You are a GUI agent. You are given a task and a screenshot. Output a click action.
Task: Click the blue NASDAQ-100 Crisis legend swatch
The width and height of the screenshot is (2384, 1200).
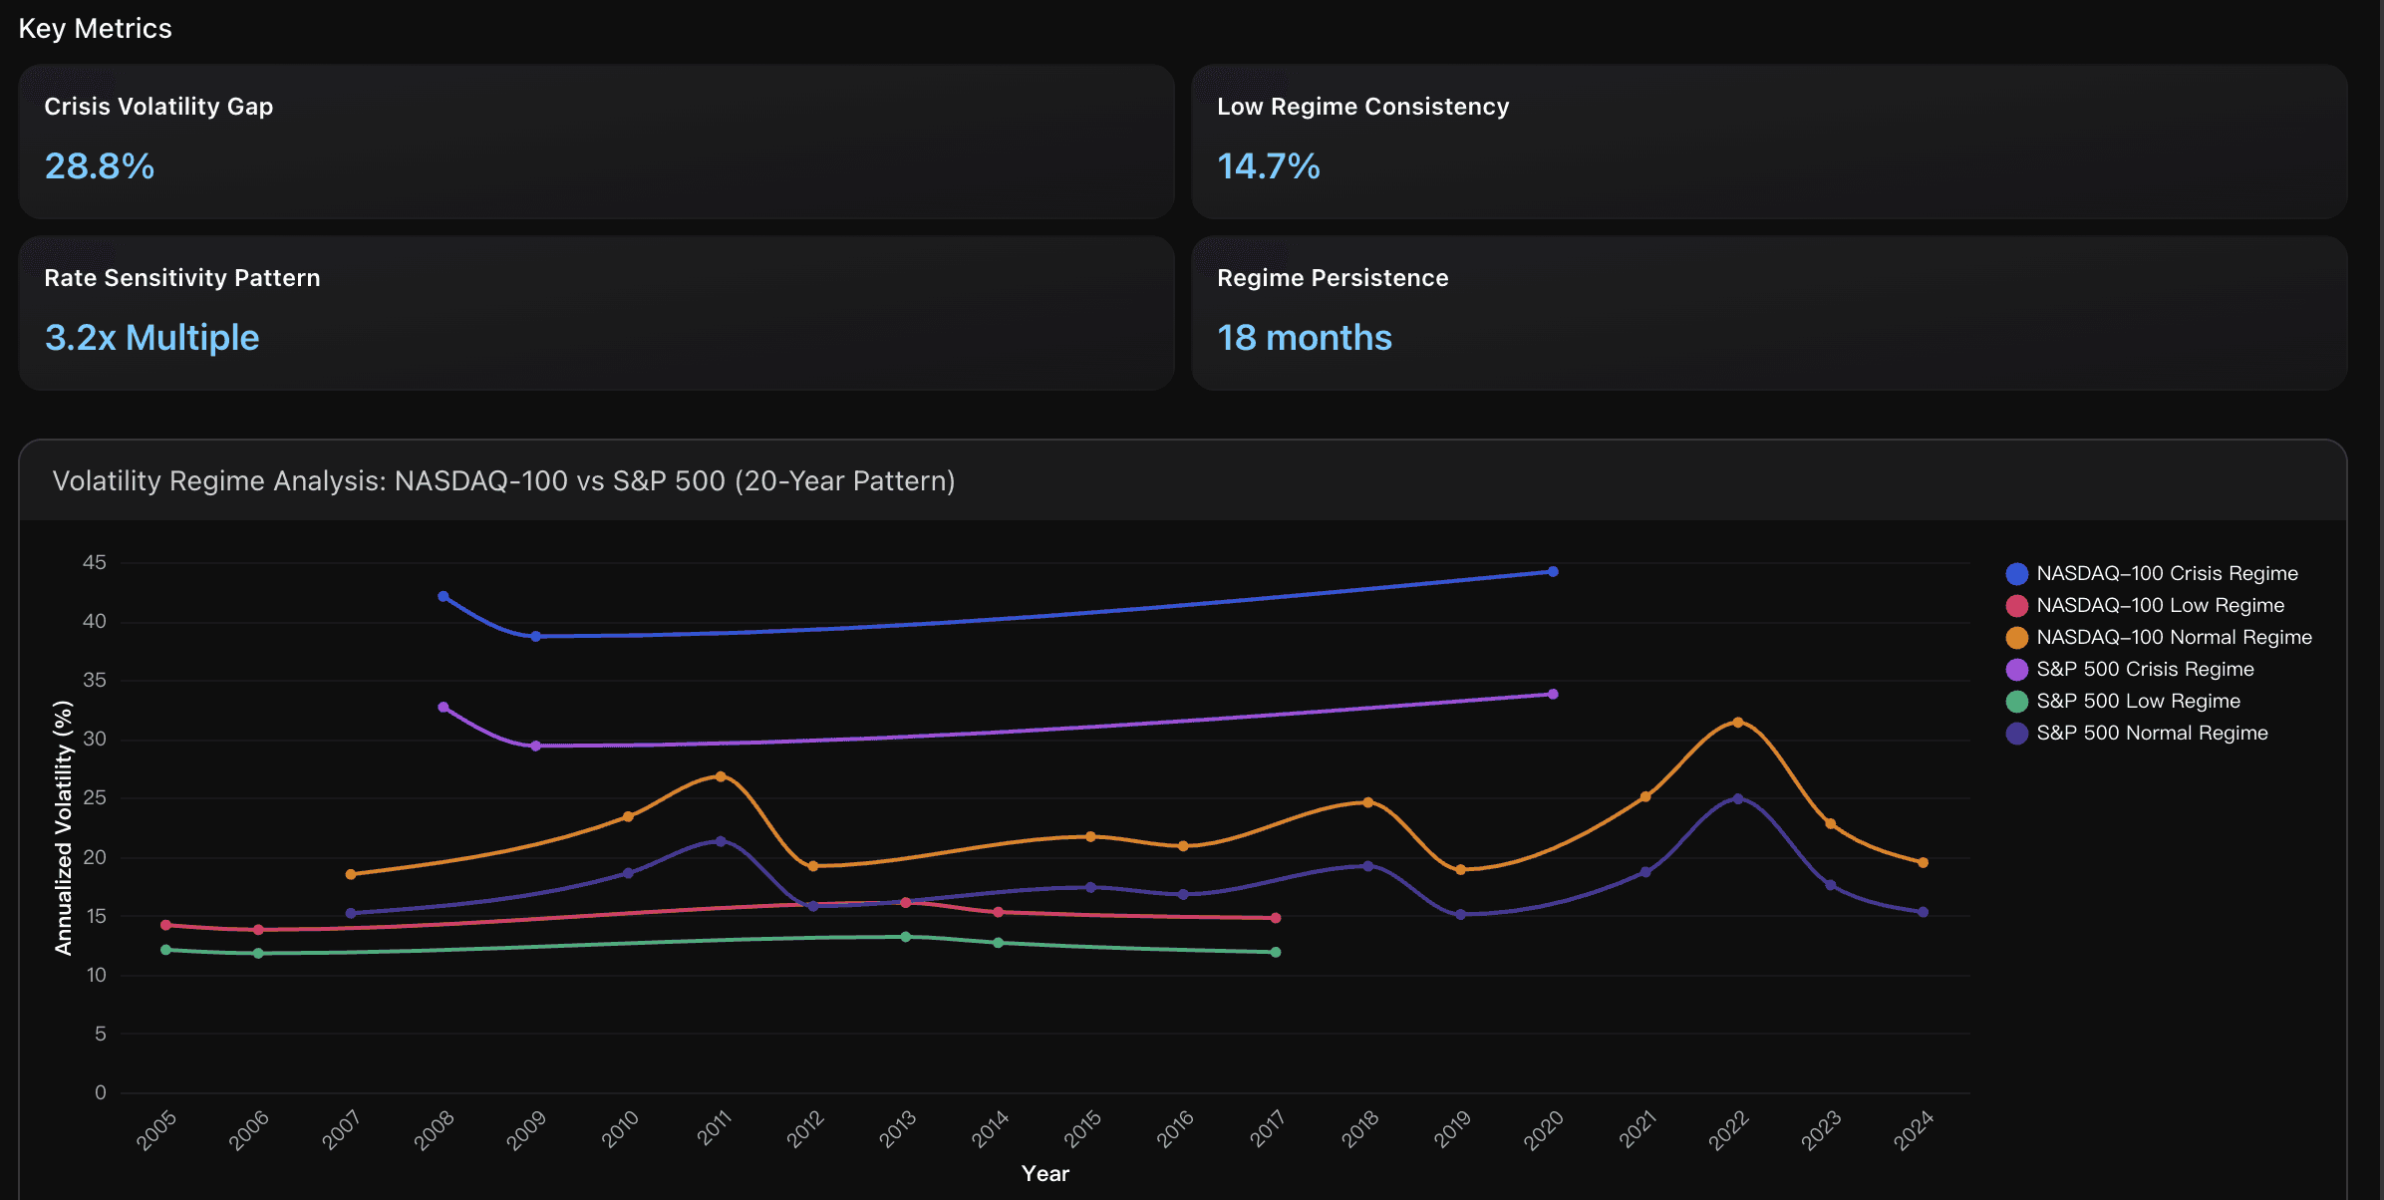point(2017,573)
